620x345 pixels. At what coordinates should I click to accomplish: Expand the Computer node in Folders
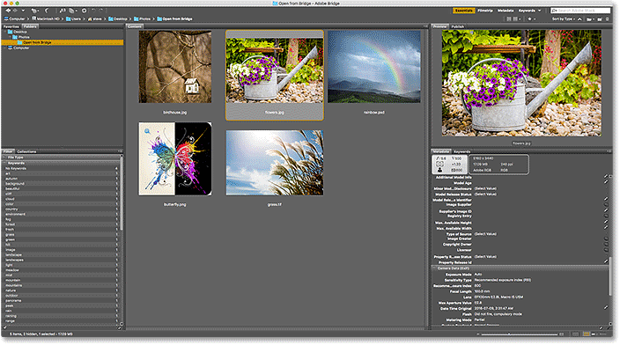(5, 48)
